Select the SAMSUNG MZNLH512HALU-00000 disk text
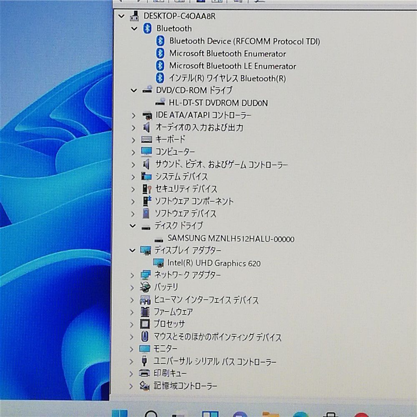417x417 pixels. [x=231, y=239]
